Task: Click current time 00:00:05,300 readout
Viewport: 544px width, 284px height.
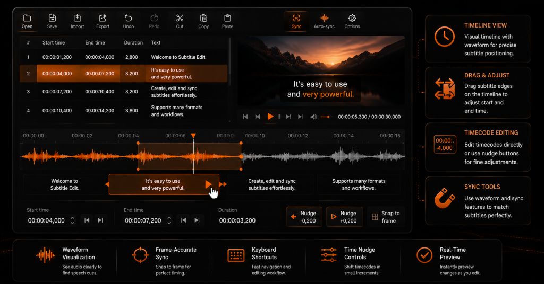Action: click(x=352, y=117)
